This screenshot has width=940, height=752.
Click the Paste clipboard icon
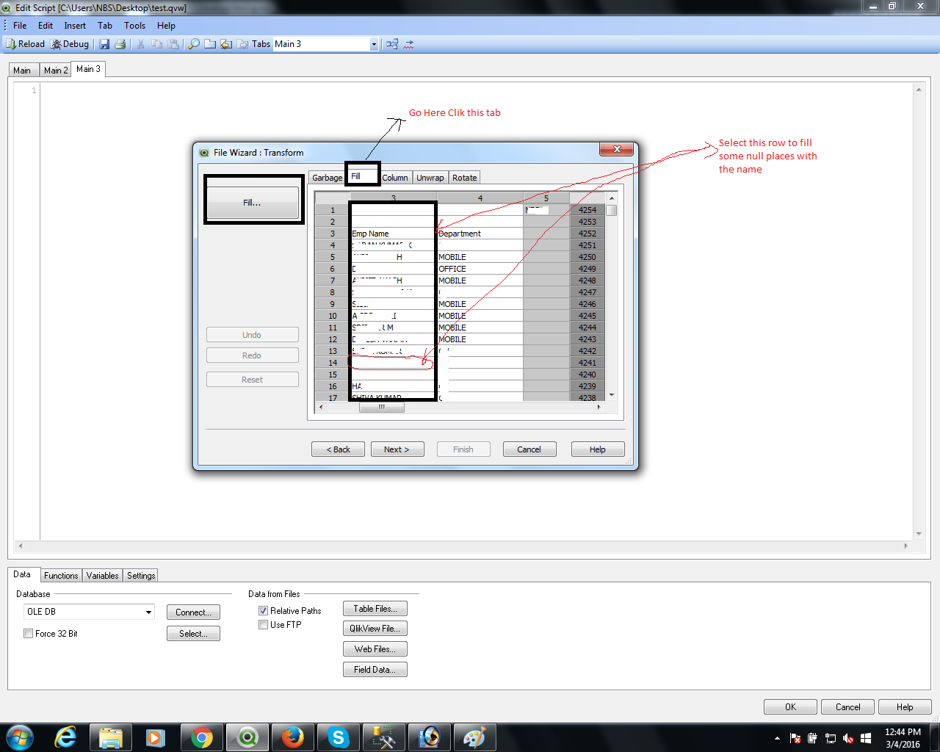pos(173,44)
